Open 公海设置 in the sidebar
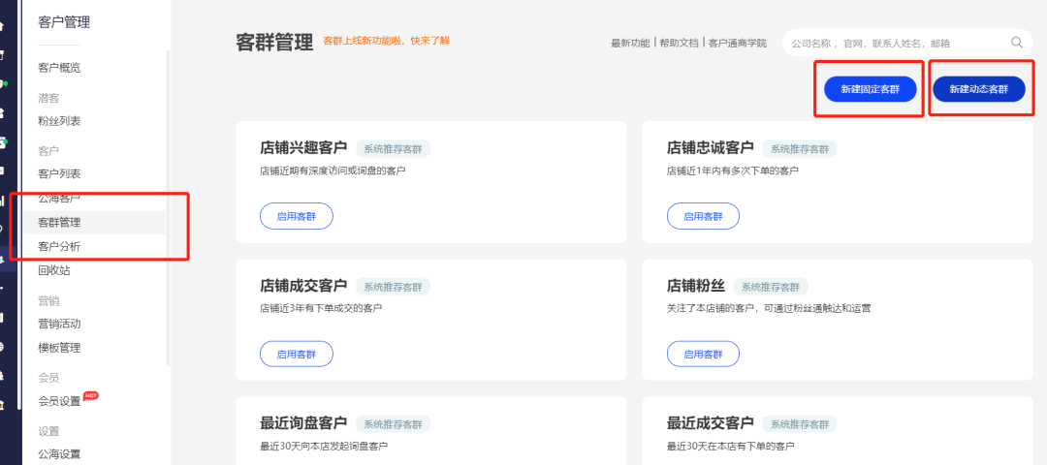Screen dimensions: 1047x465 point(59,454)
